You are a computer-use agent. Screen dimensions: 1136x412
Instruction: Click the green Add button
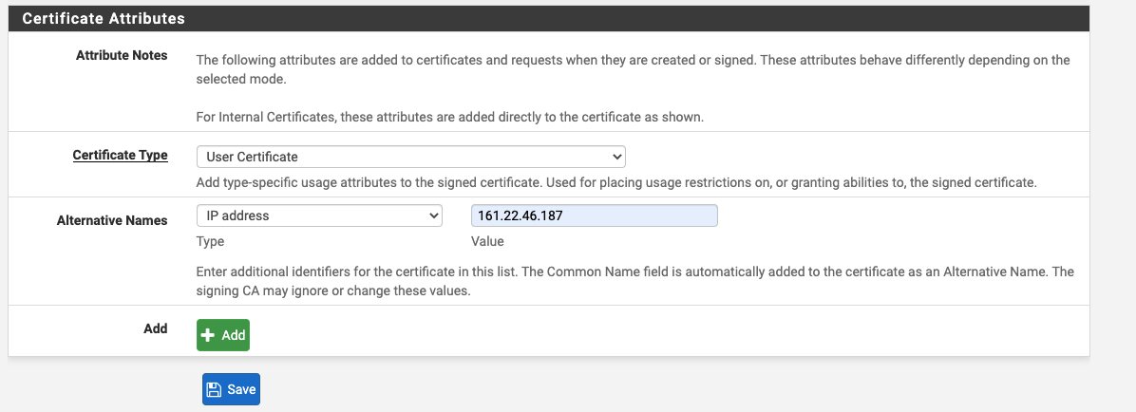pyautogui.click(x=223, y=335)
